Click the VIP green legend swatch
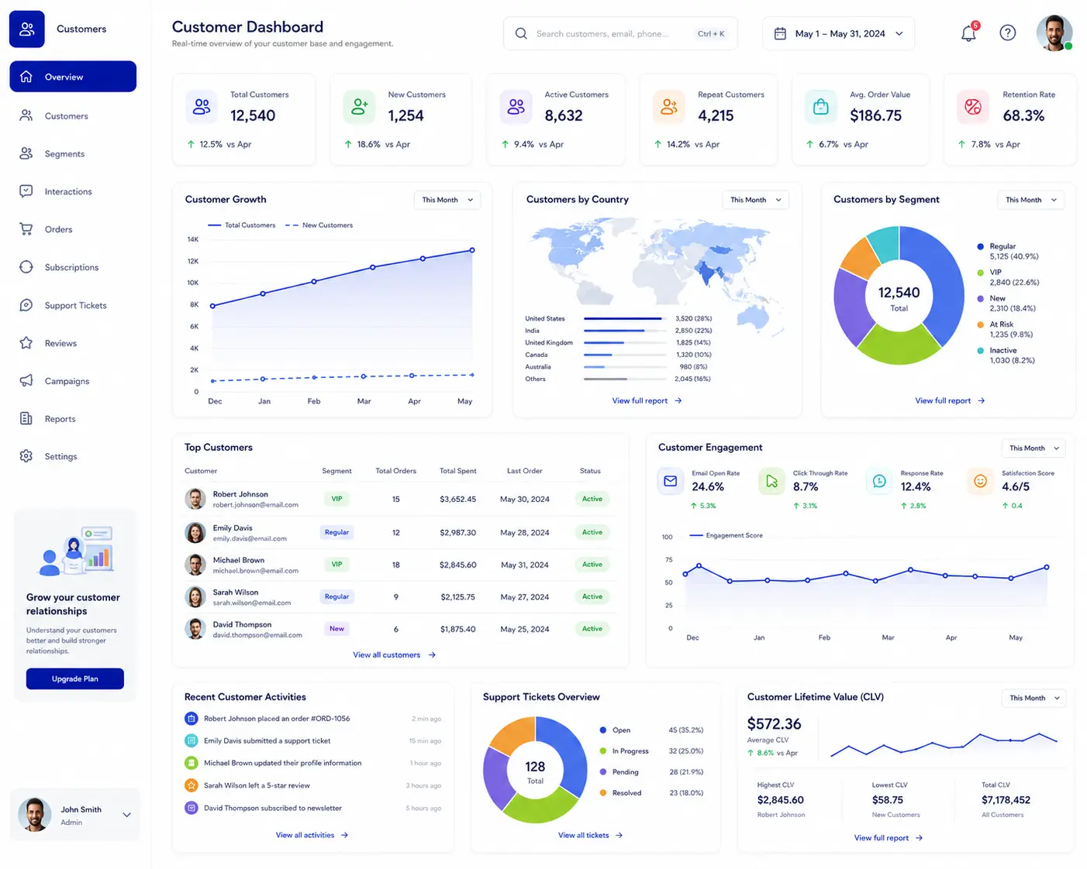This screenshot has width=1087, height=869. pos(981,273)
